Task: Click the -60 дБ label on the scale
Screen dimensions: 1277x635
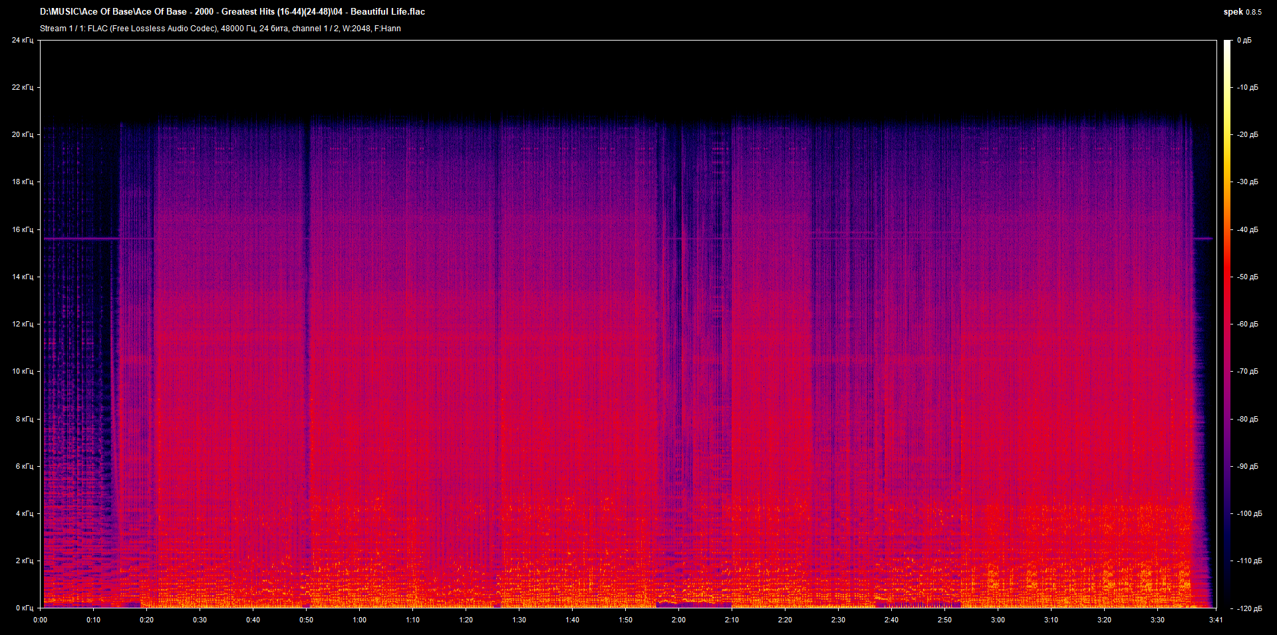Action: [x=1248, y=324]
